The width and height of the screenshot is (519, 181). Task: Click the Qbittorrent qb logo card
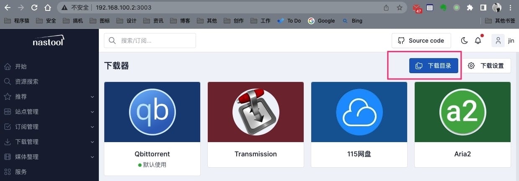coord(152,112)
